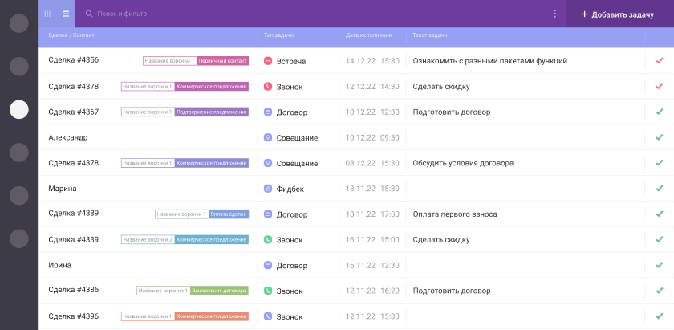This screenshot has width=674, height=330.
Task: Toggle checkmark for Обсудить условия договора
Action: [660, 163]
